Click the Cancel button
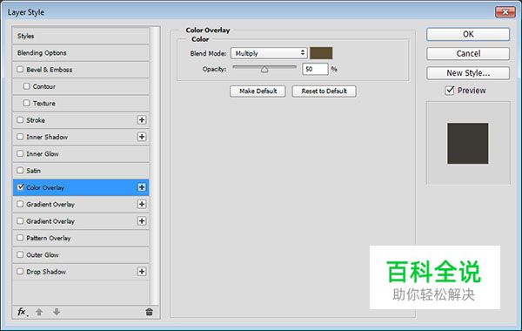This screenshot has width=522, height=331. coord(468,54)
